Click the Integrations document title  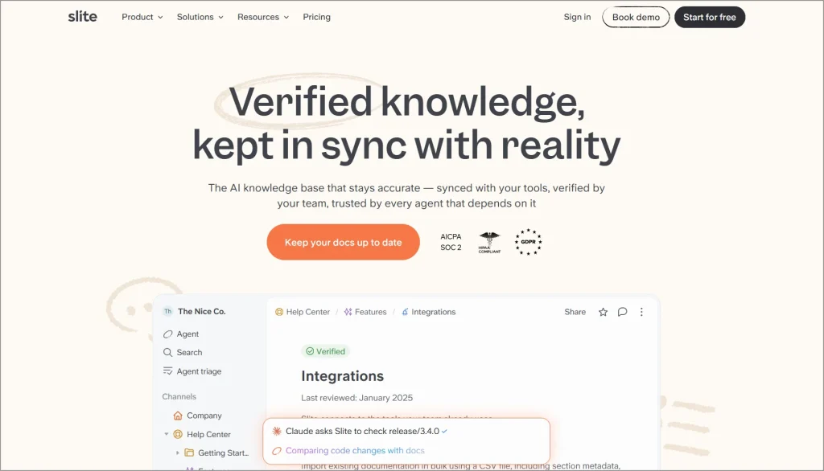click(x=343, y=376)
